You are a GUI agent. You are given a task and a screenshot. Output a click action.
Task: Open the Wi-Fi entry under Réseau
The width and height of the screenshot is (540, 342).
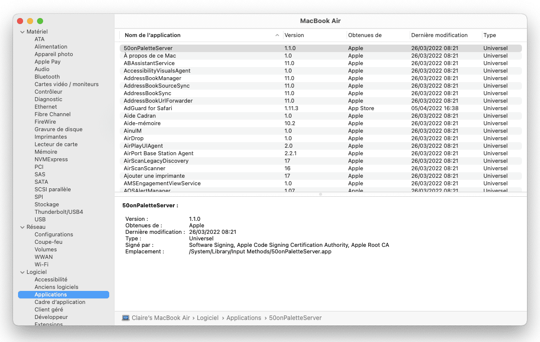tap(41, 264)
